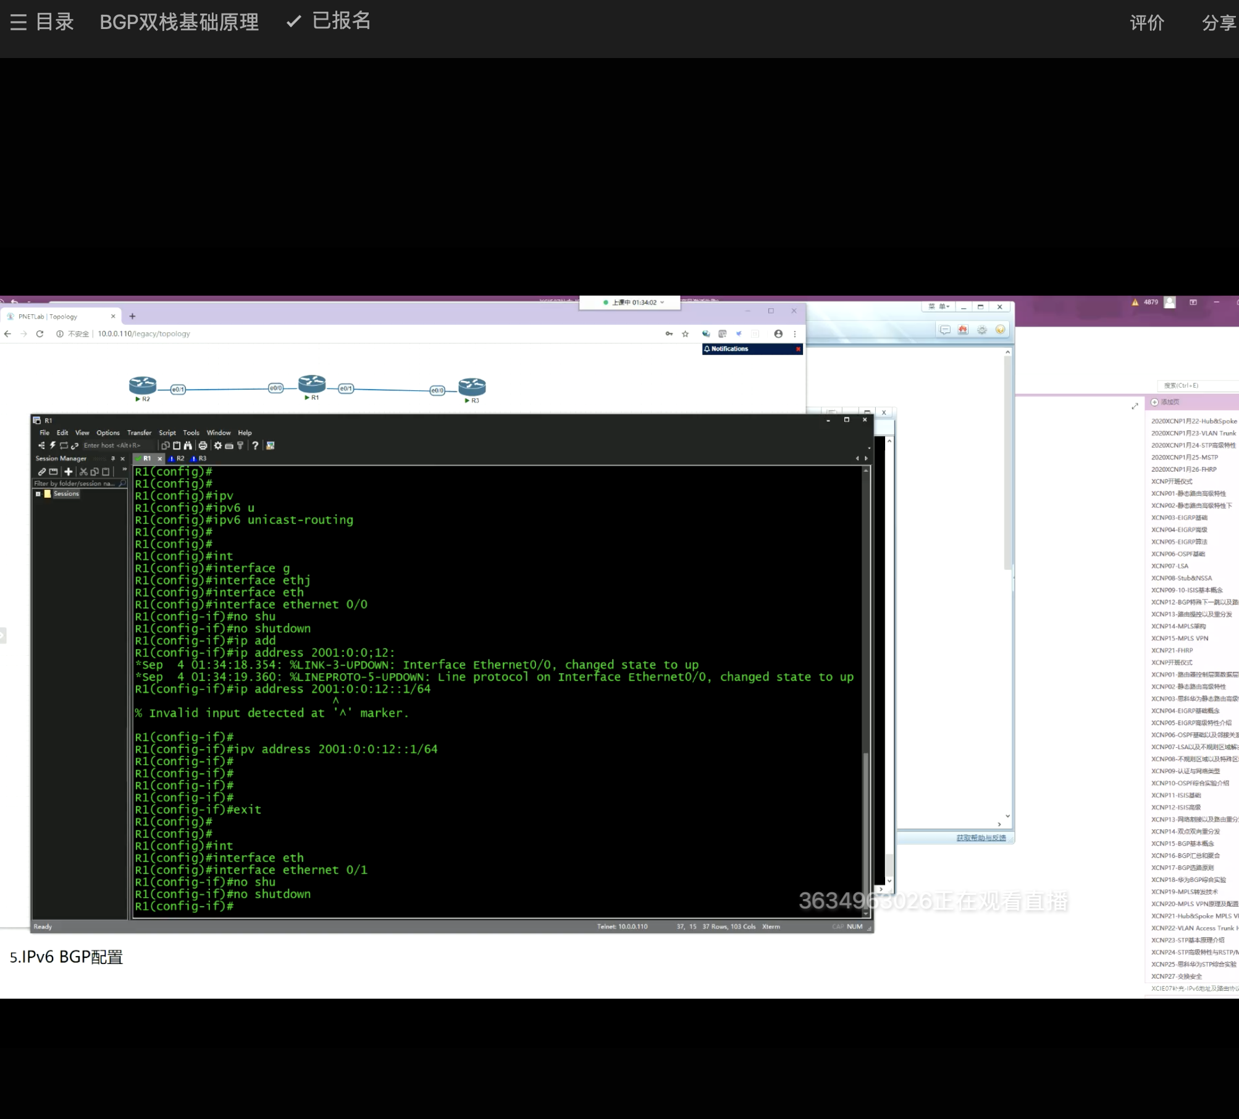Open SecureCRT Help menu
The height and width of the screenshot is (1119, 1239).
(x=245, y=433)
